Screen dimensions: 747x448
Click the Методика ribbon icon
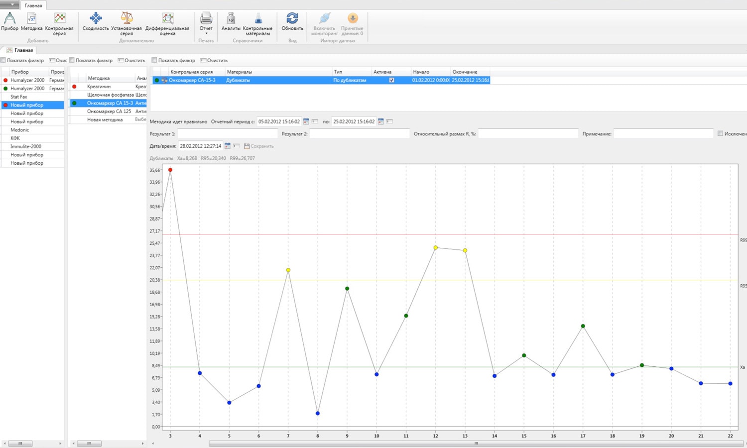[x=31, y=19]
